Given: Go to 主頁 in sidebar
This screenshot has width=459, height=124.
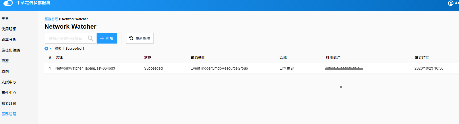Looking at the screenshot, I should 5,18.
